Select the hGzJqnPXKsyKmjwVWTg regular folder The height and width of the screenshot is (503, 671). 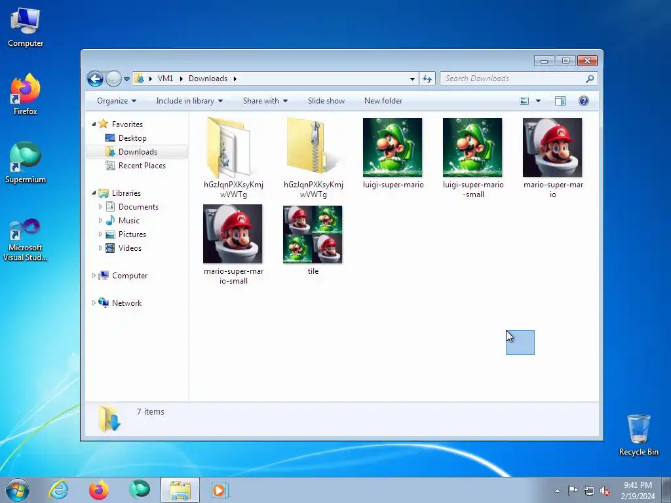pyautogui.click(x=233, y=158)
